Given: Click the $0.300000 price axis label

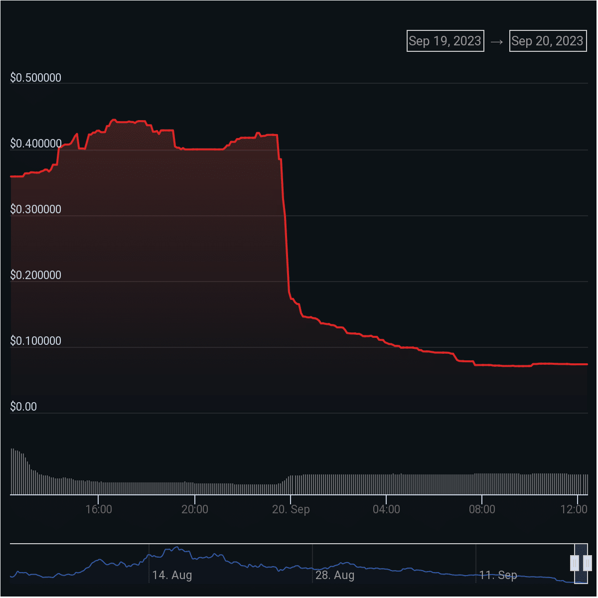Looking at the screenshot, I should click(36, 209).
